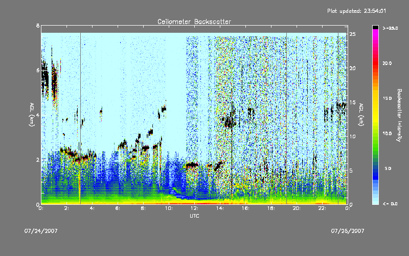Click the '2:' hour tick label
This screenshot has height=256, width=409.
coord(67,208)
